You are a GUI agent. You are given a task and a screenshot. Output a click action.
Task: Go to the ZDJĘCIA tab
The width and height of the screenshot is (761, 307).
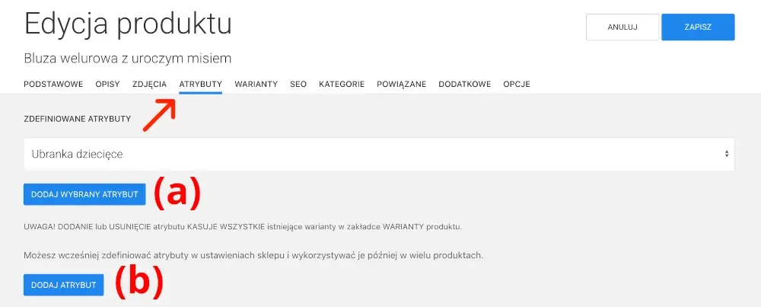pos(149,84)
